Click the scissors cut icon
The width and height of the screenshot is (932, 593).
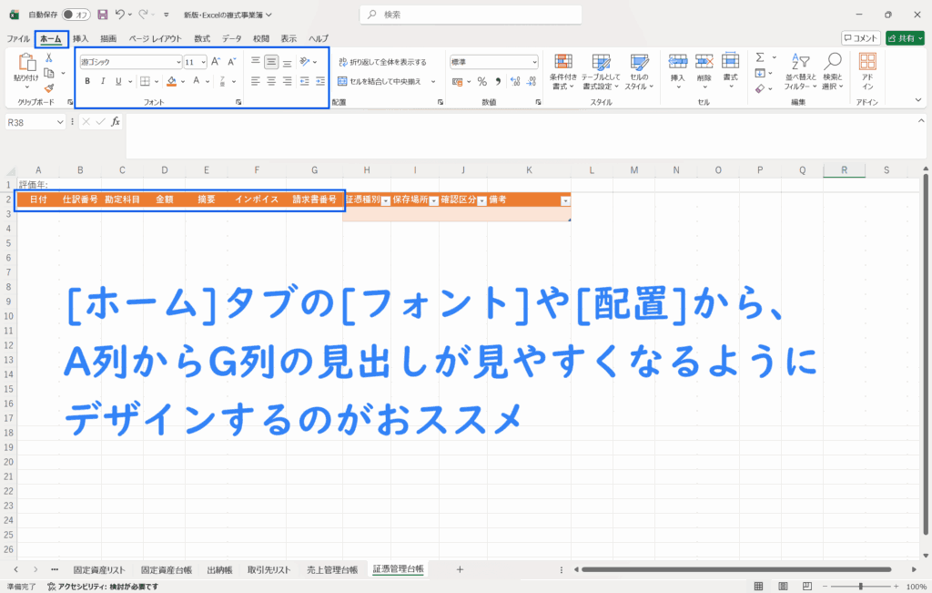click(48, 57)
